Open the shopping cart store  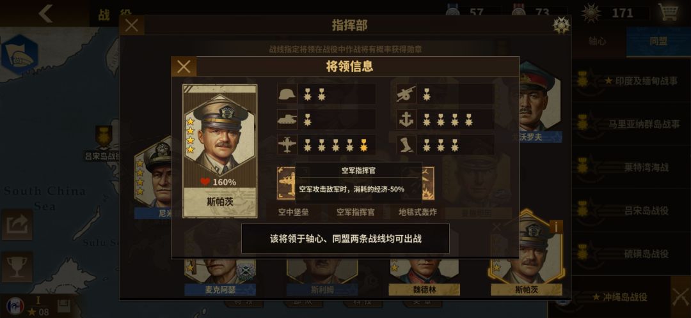point(669,12)
